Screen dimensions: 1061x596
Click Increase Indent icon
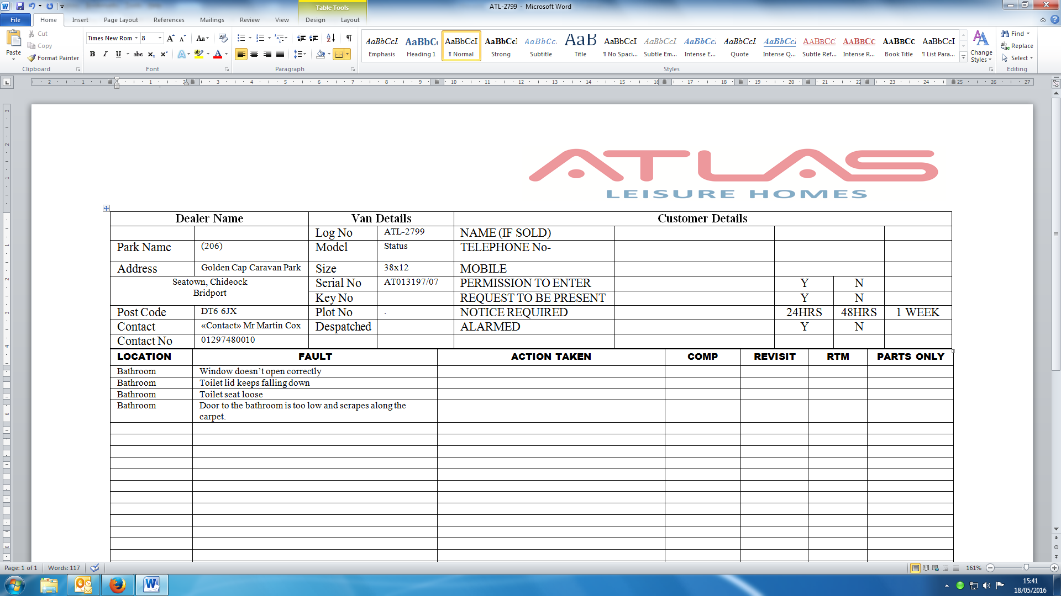coord(314,38)
